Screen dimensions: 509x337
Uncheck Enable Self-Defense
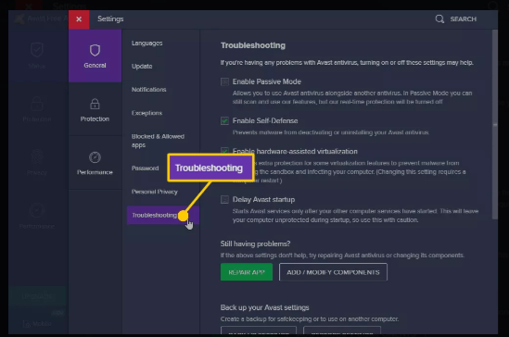point(224,121)
